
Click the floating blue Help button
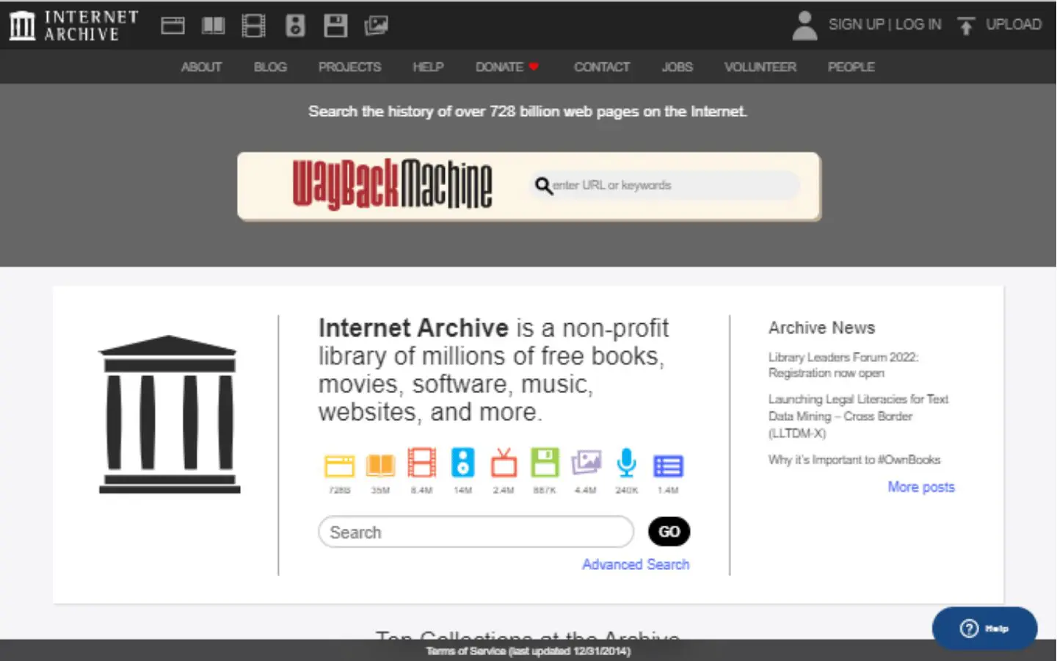click(x=984, y=628)
